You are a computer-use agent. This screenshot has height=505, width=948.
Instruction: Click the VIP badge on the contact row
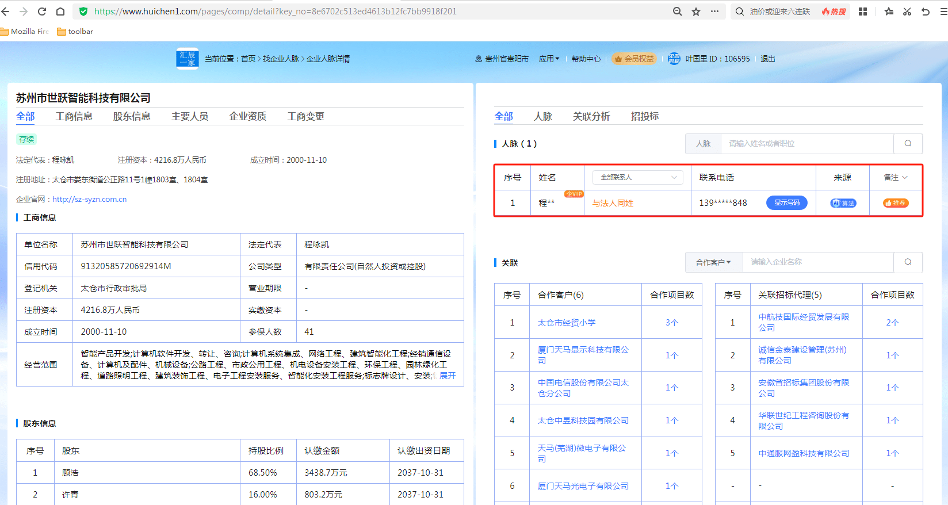point(574,194)
